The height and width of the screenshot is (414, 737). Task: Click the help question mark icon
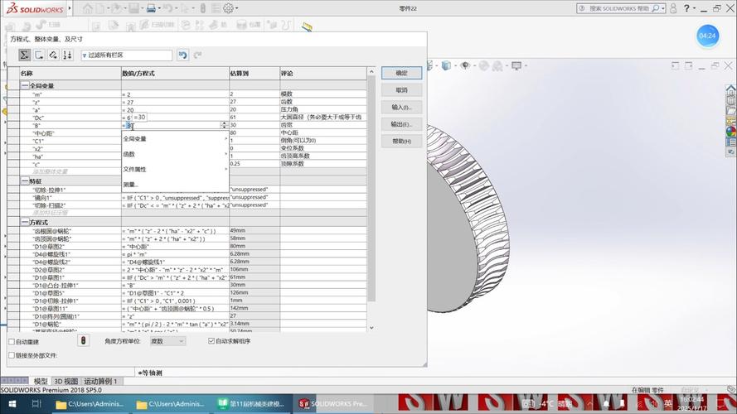tap(686, 8)
